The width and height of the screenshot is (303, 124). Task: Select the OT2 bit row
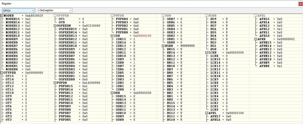[16, 120]
